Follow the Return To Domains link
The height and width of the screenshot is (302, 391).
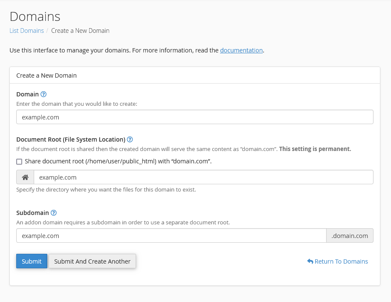pos(341,261)
